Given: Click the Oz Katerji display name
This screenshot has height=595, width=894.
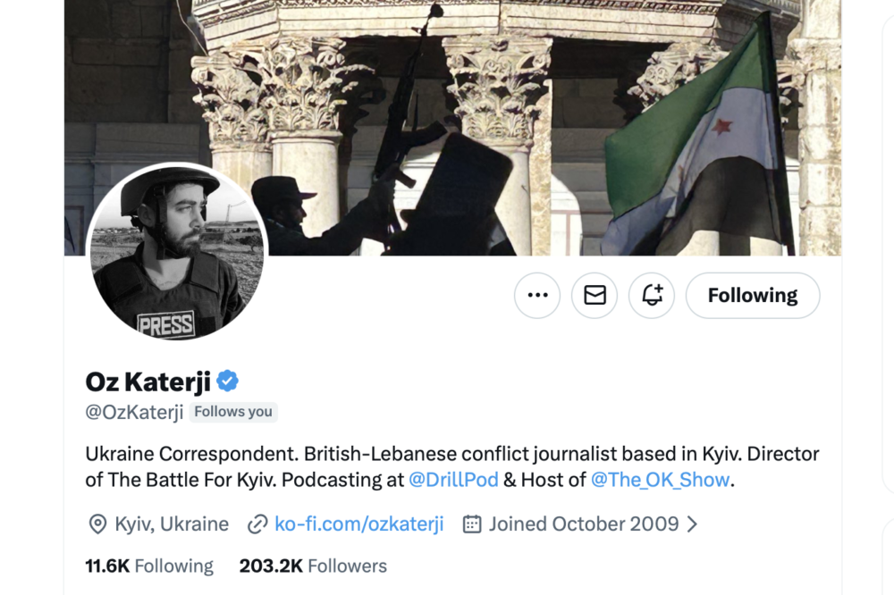Looking at the screenshot, I should pos(148,381).
